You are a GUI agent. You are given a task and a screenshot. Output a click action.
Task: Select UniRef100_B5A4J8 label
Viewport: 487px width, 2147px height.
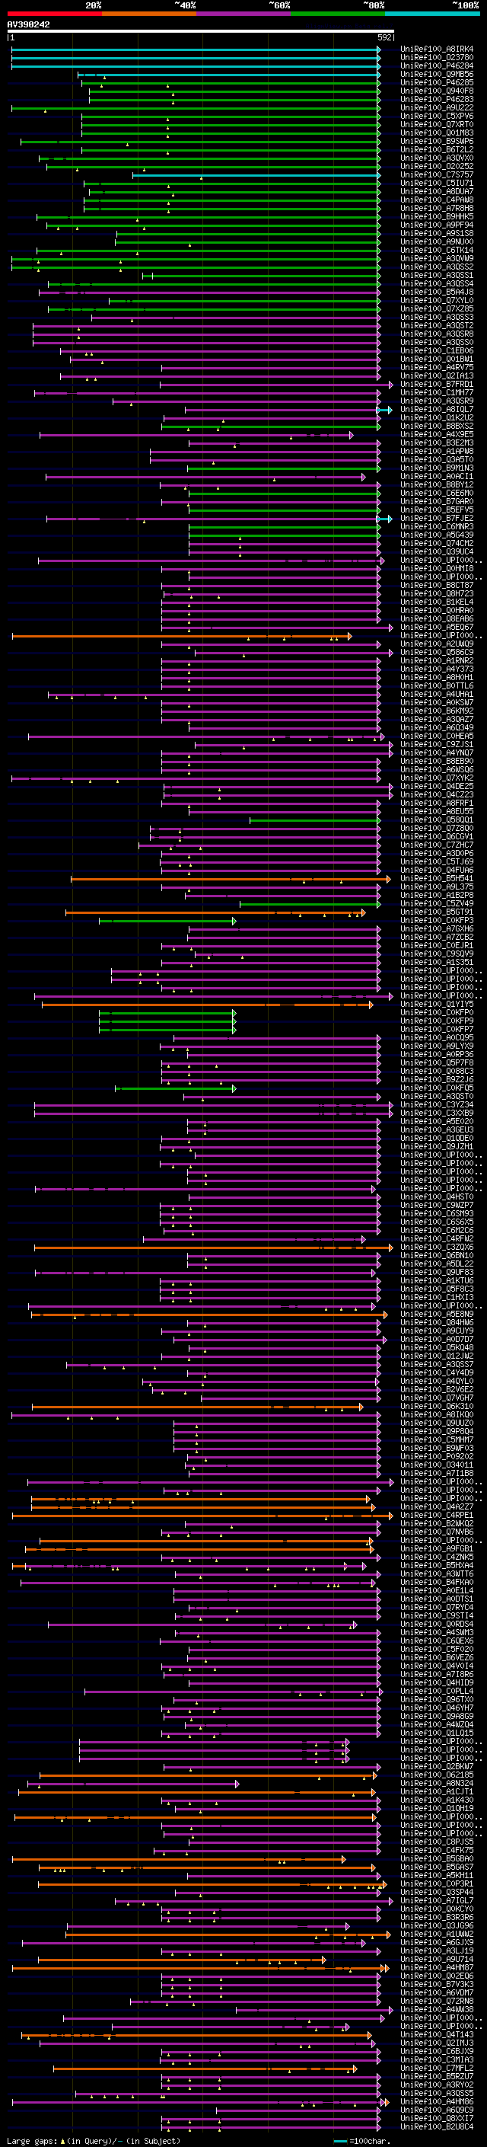click(x=437, y=292)
